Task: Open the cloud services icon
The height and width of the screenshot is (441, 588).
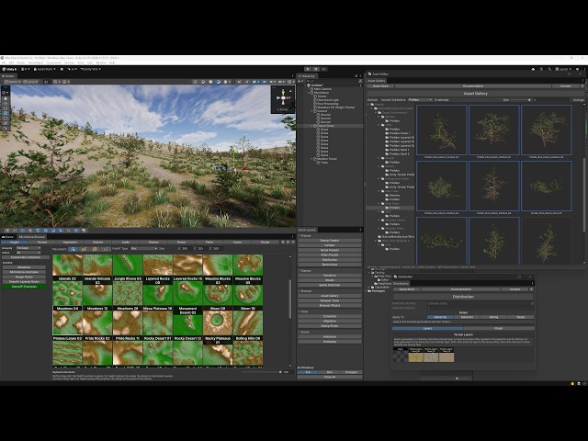Action: (533, 70)
